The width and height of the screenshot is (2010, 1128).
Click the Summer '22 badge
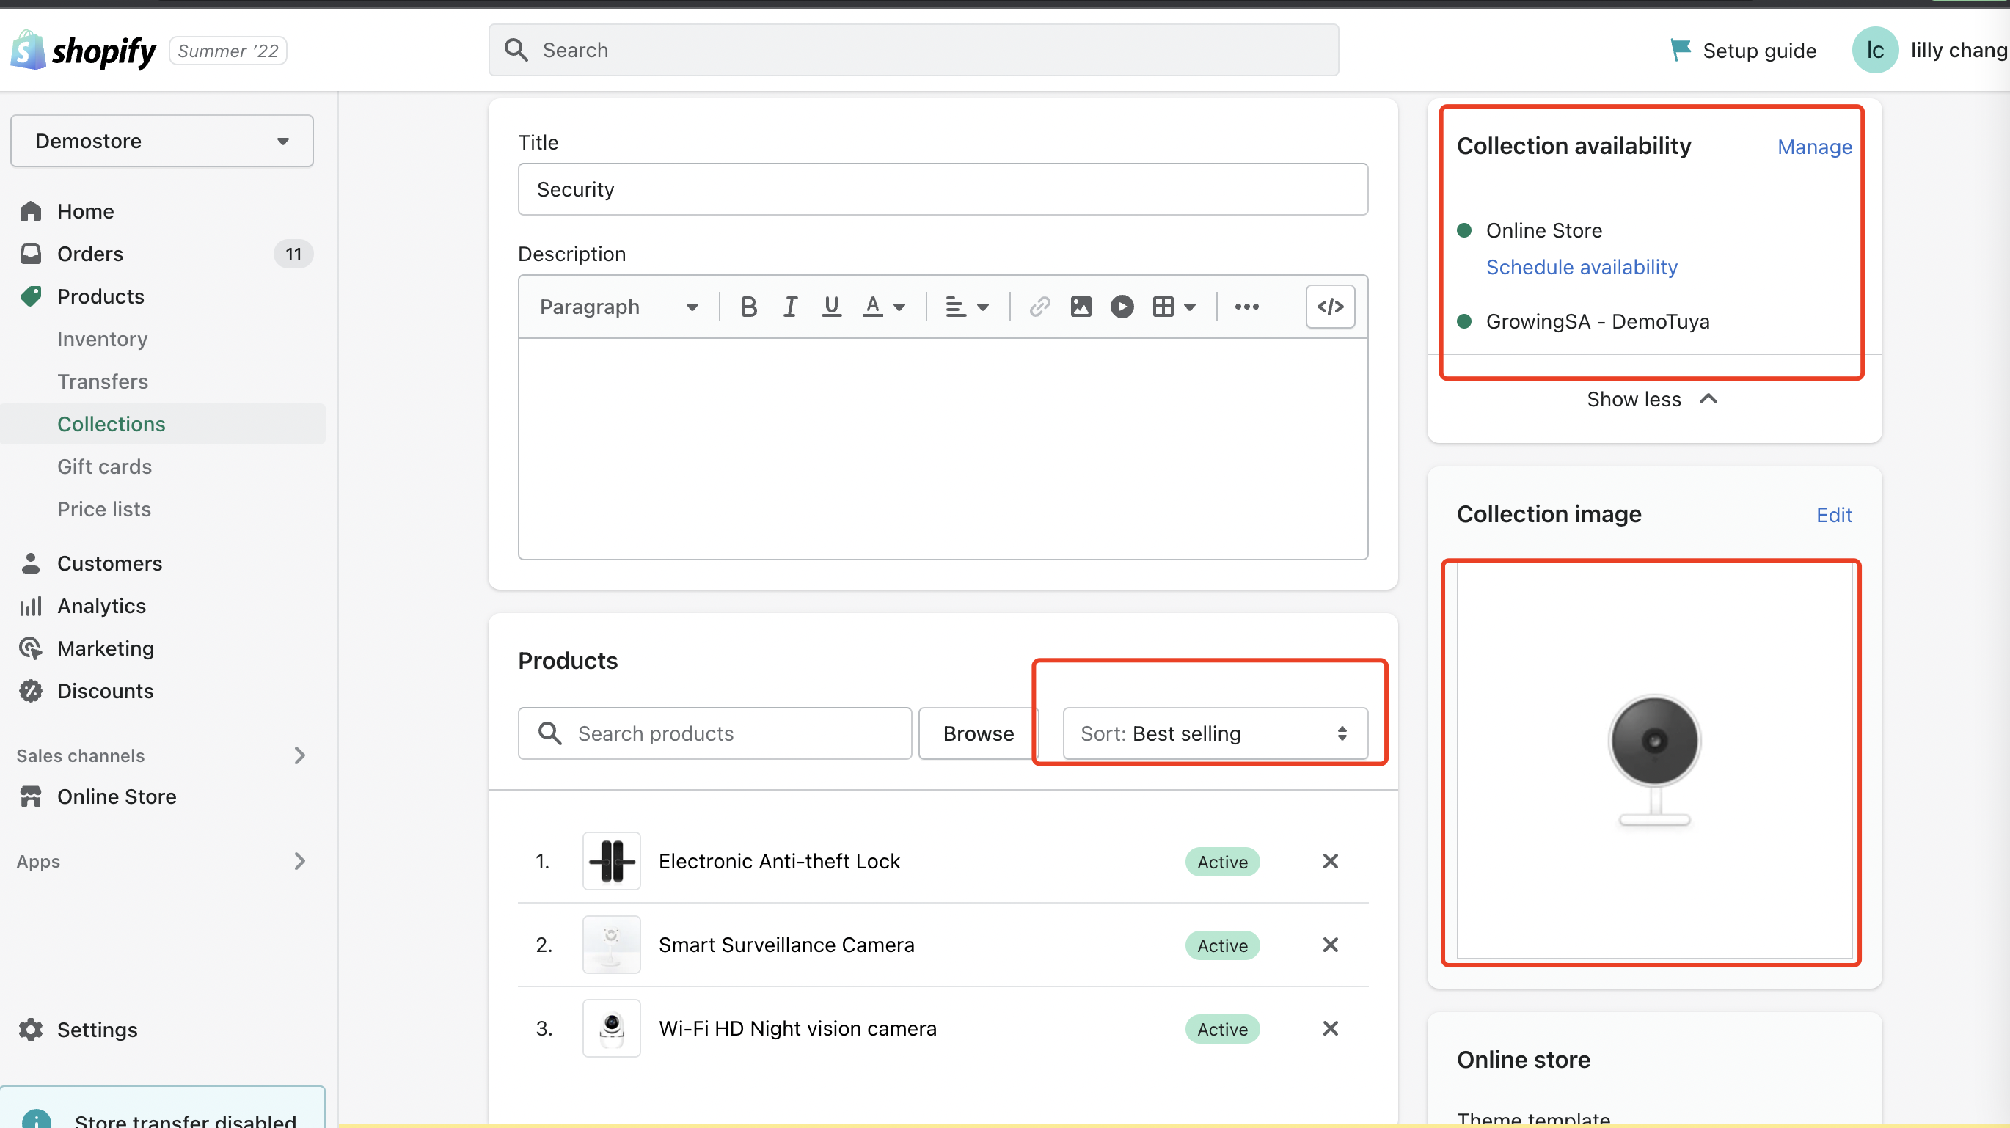point(227,51)
